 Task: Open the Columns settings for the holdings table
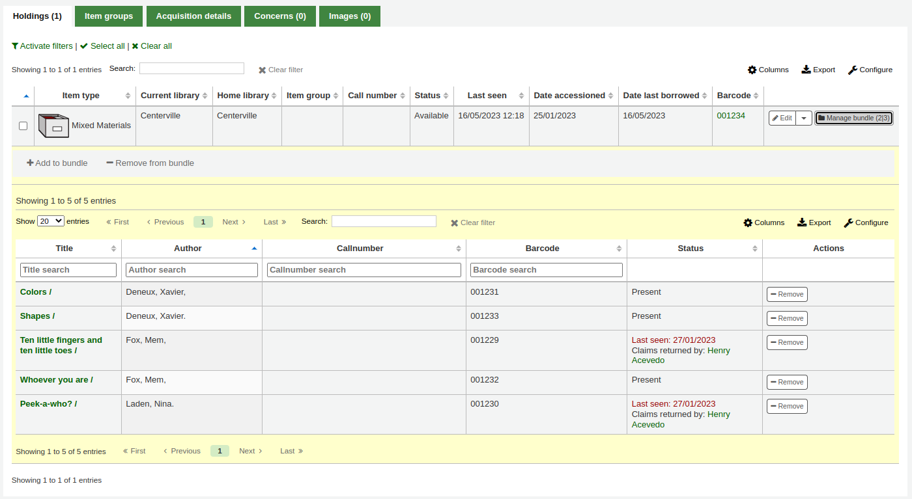(x=768, y=70)
